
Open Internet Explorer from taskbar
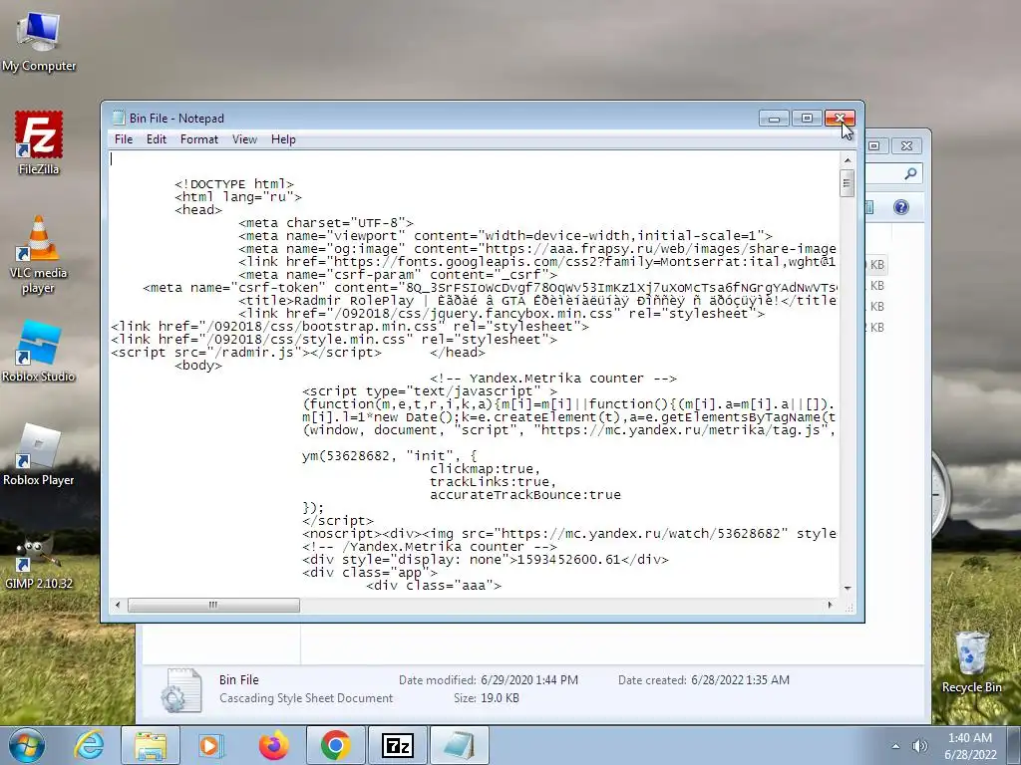pos(89,745)
